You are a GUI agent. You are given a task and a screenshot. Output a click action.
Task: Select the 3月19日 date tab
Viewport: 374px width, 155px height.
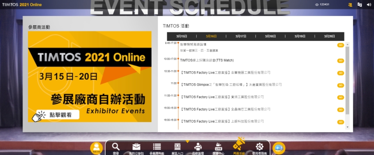pyautogui.click(x=300, y=37)
